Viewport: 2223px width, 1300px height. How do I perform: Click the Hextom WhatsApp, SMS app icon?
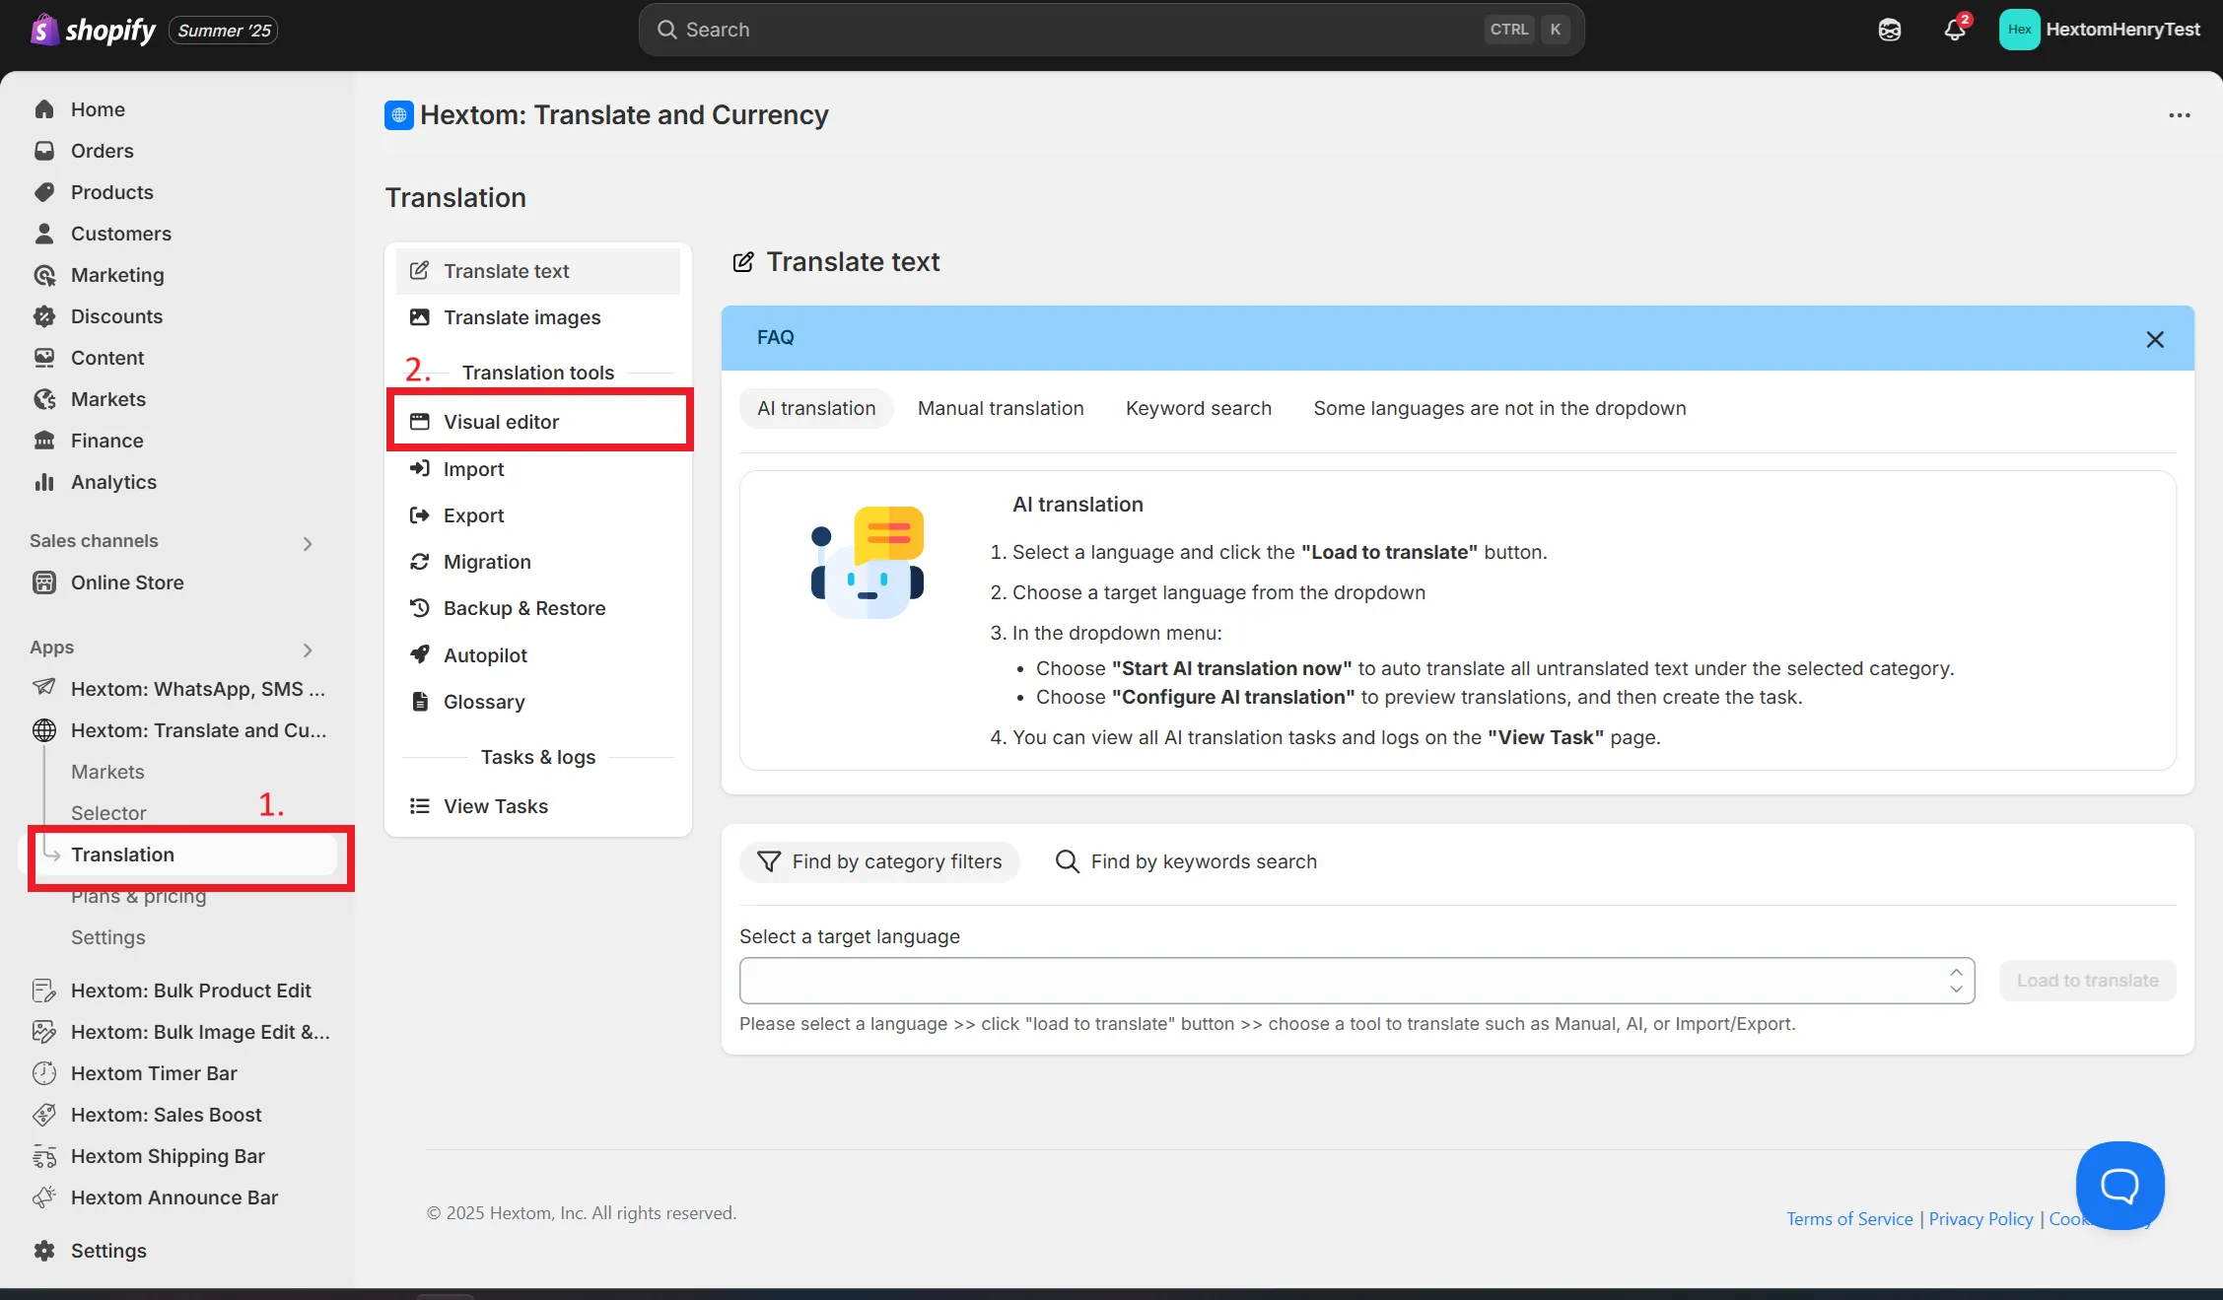(x=44, y=687)
